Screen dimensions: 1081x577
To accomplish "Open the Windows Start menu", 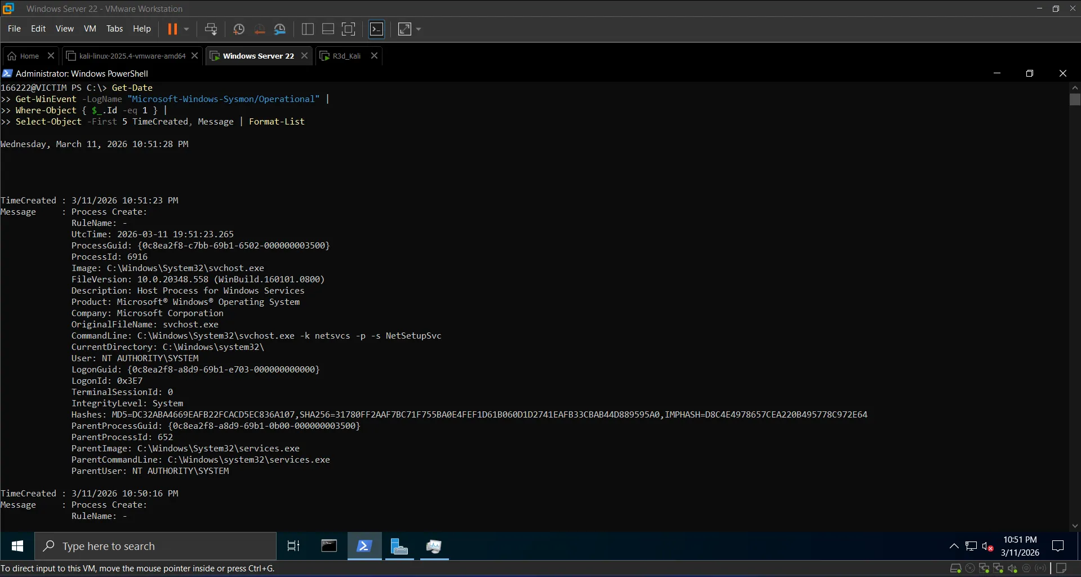I will pyautogui.click(x=17, y=546).
